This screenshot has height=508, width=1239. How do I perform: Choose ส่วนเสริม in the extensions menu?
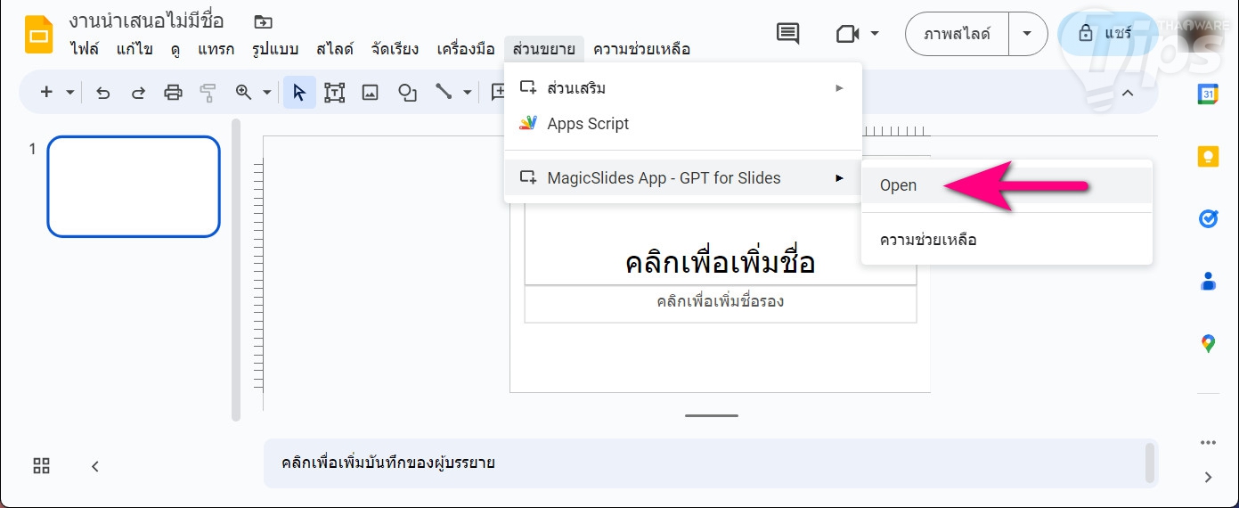click(683, 88)
